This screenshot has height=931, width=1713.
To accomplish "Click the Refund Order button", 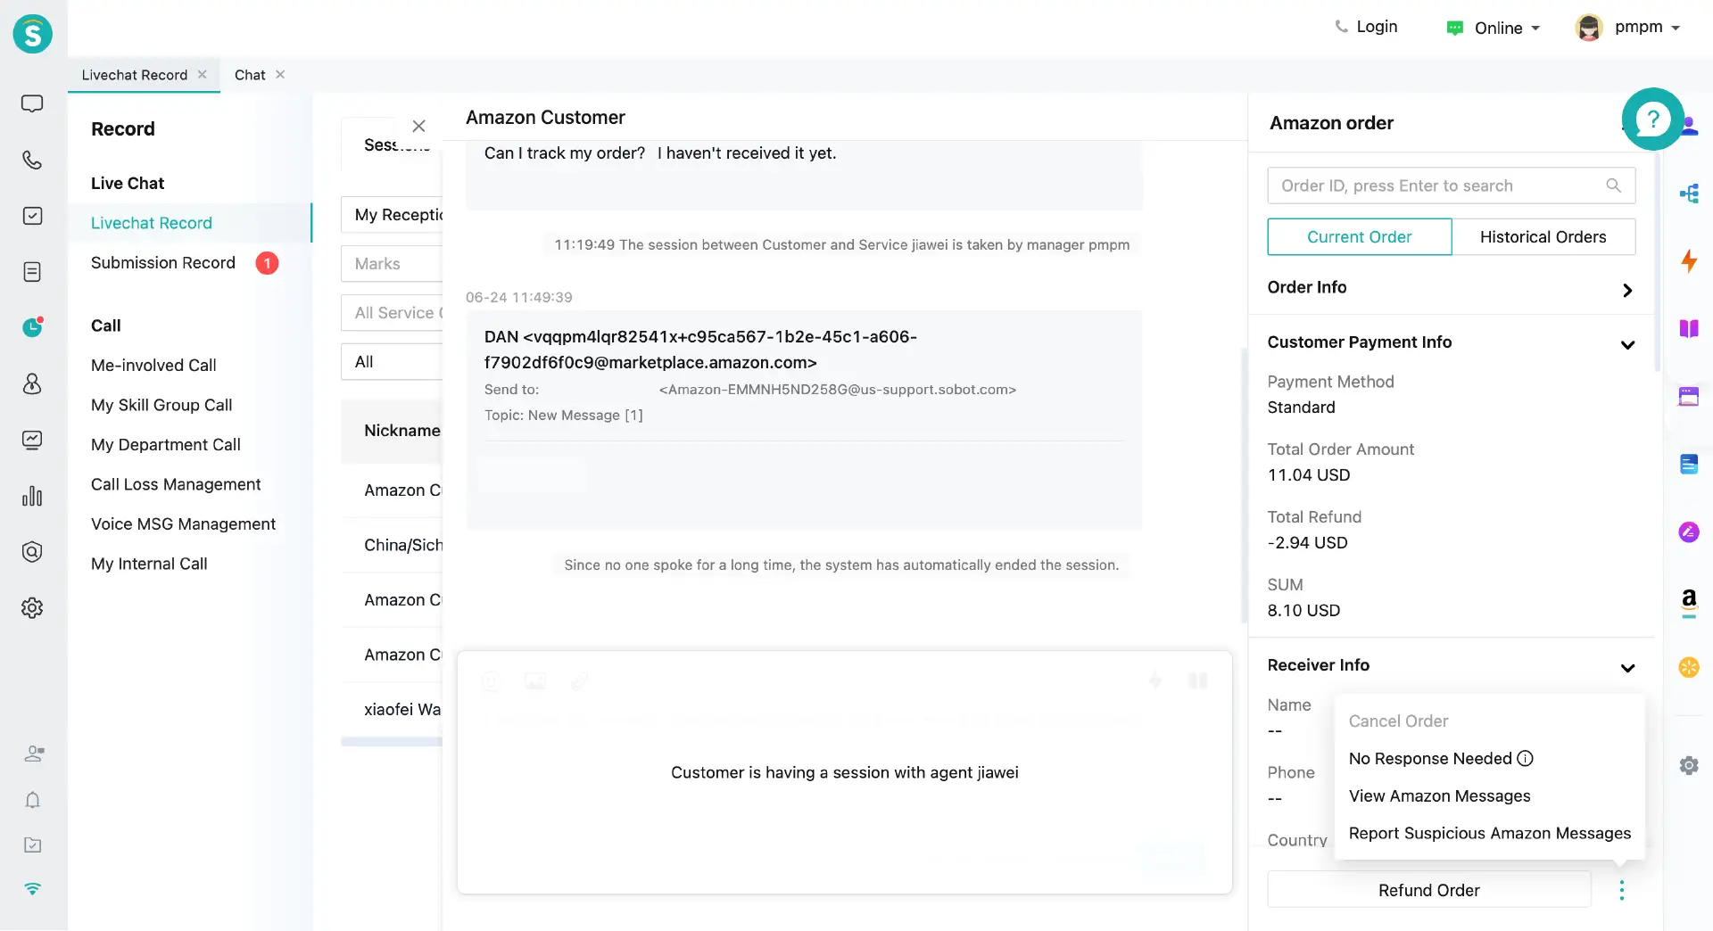I will pyautogui.click(x=1428, y=890).
